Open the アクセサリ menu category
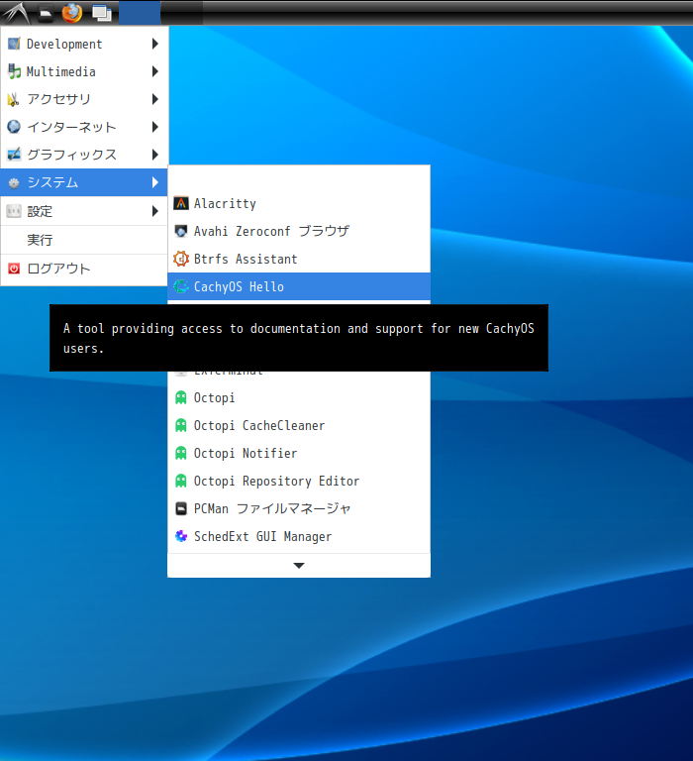This screenshot has width=693, height=761. click(x=84, y=99)
